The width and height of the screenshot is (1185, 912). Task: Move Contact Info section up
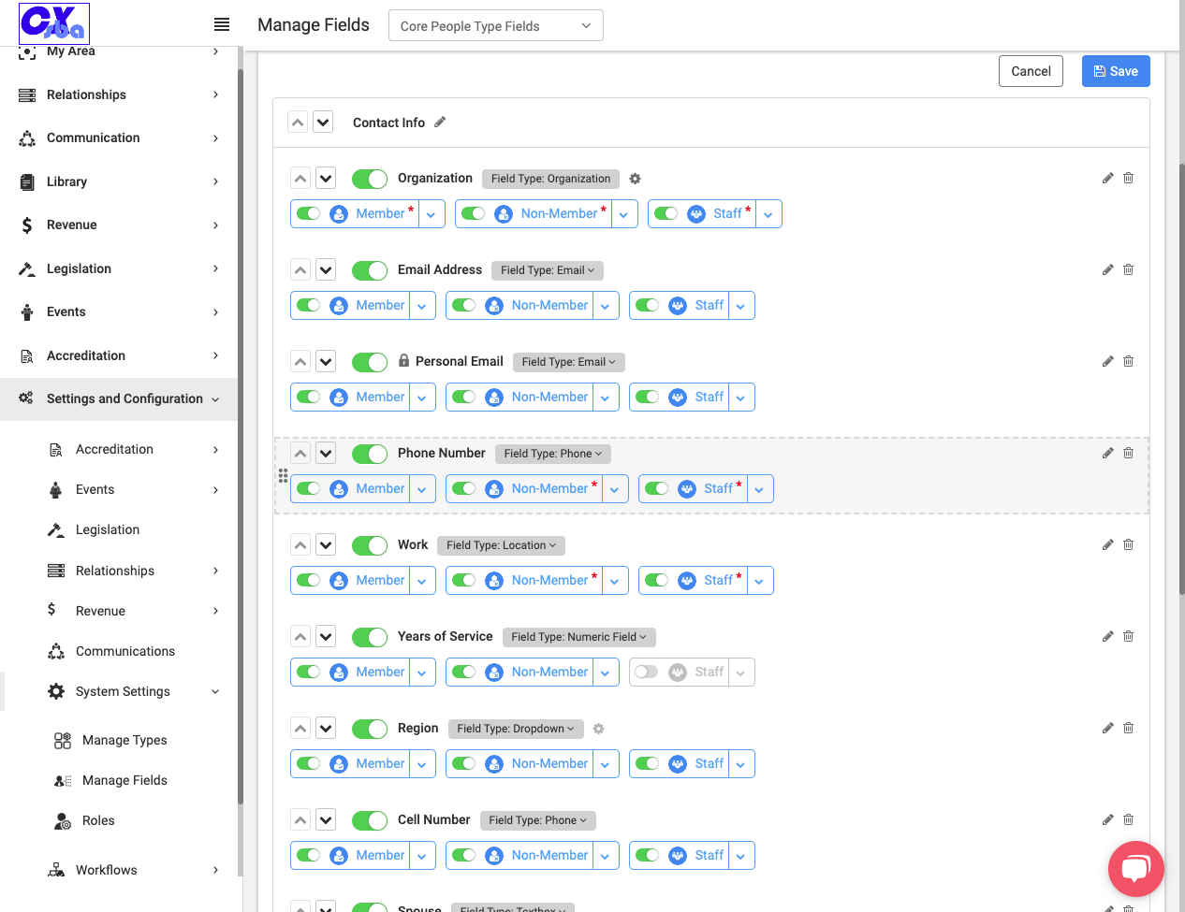[298, 123]
